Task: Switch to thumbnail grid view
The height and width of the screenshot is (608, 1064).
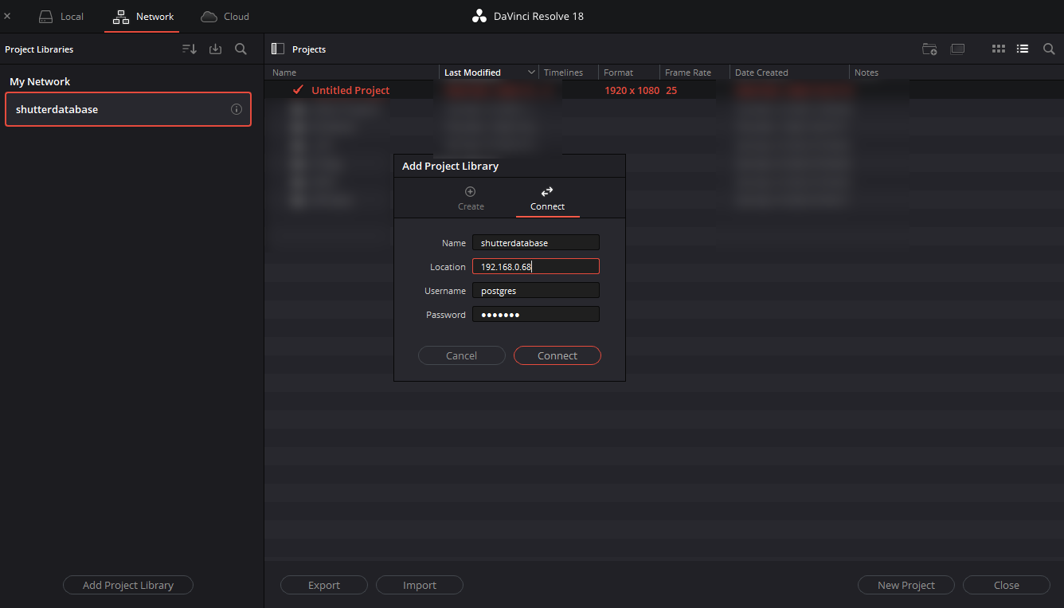Action: coord(999,49)
